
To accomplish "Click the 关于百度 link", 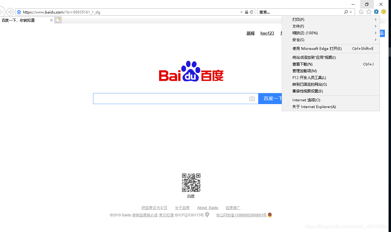I will point(182,208).
